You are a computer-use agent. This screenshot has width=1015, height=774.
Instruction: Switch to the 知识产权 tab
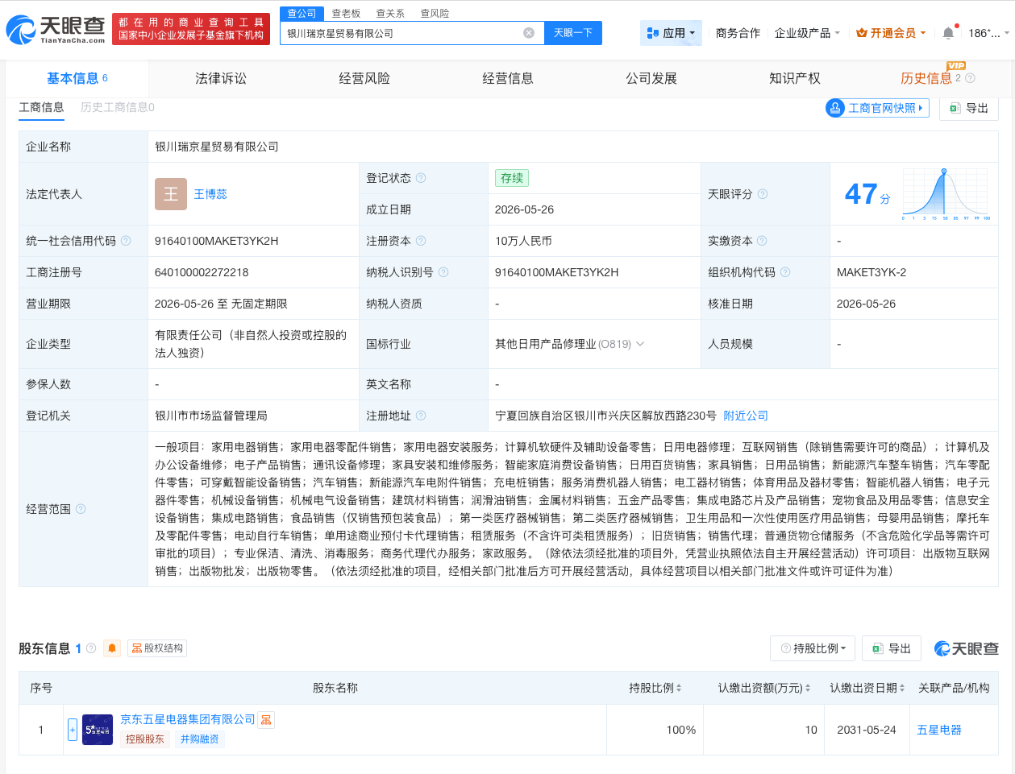point(795,78)
